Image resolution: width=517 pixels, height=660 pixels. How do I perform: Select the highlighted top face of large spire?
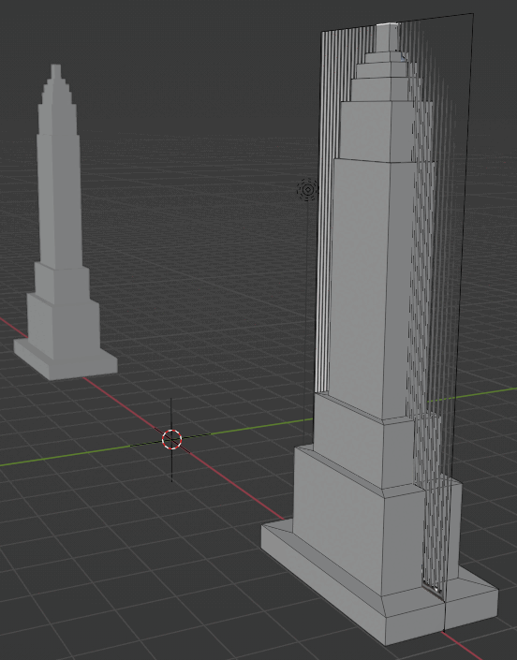[388, 25]
